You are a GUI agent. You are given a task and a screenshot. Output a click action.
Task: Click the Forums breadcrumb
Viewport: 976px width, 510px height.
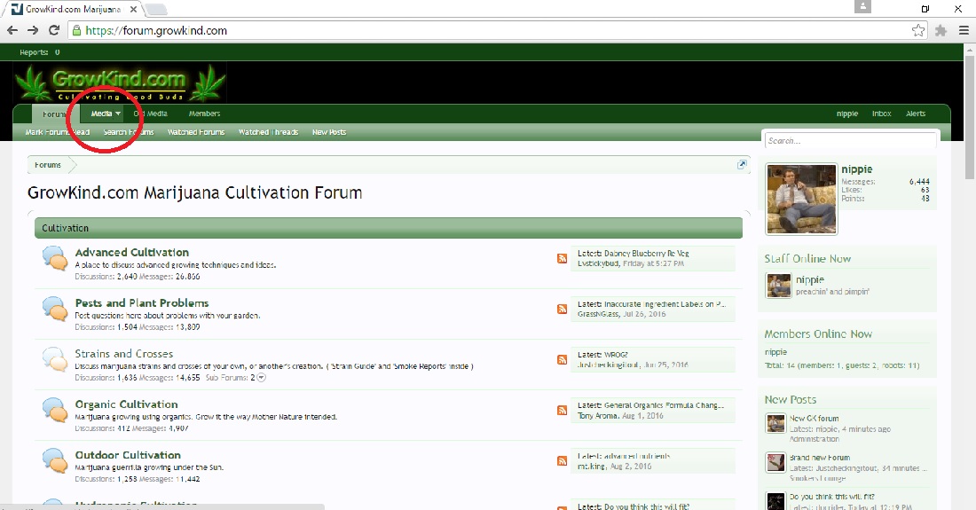(48, 165)
